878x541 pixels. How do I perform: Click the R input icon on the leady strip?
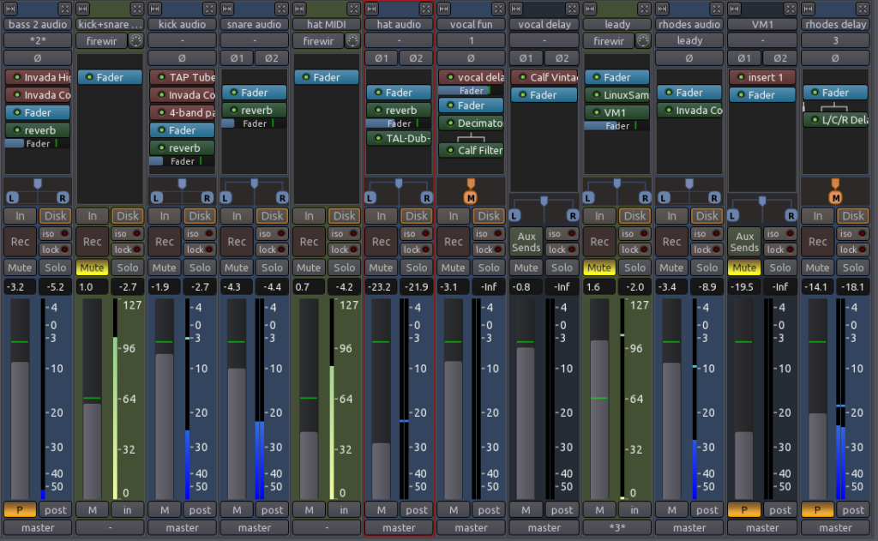coord(645,199)
